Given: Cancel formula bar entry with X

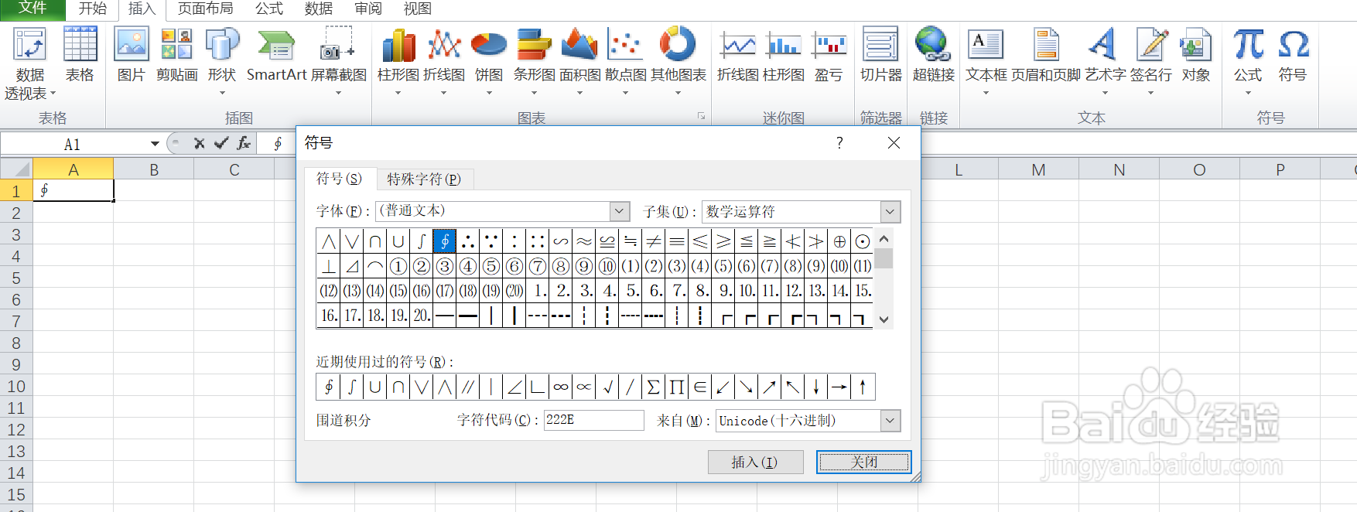Looking at the screenshot, I should click(199, 143).
